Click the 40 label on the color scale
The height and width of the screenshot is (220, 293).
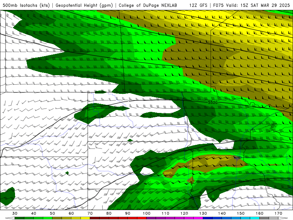(x=34, y=213)
